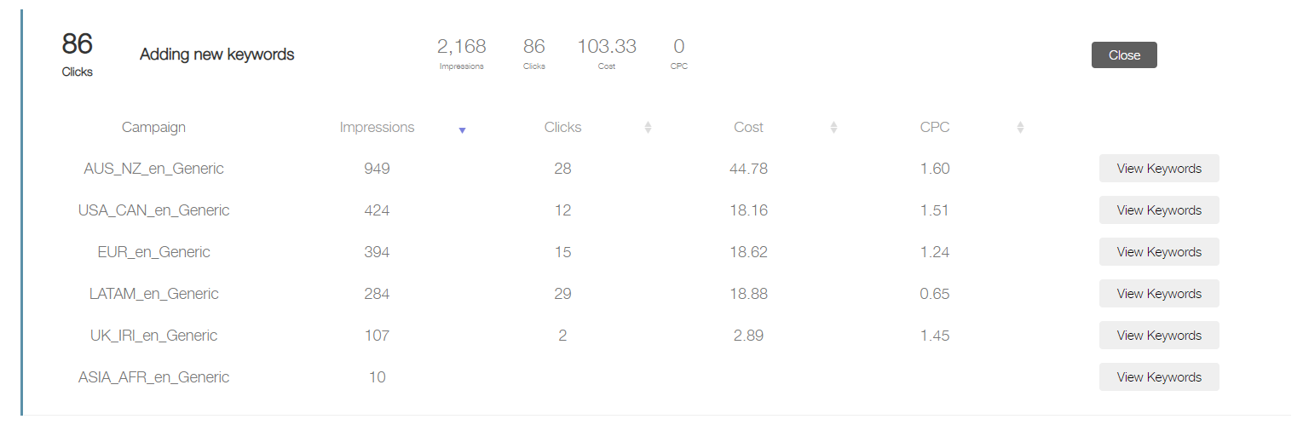Open View Keywords for EUR_en_Generic

(1159, 252)
